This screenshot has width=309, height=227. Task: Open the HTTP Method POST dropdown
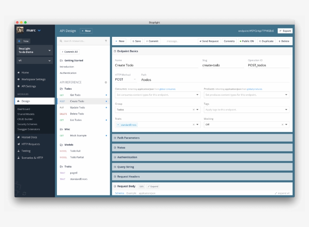[x=125, y=79]
